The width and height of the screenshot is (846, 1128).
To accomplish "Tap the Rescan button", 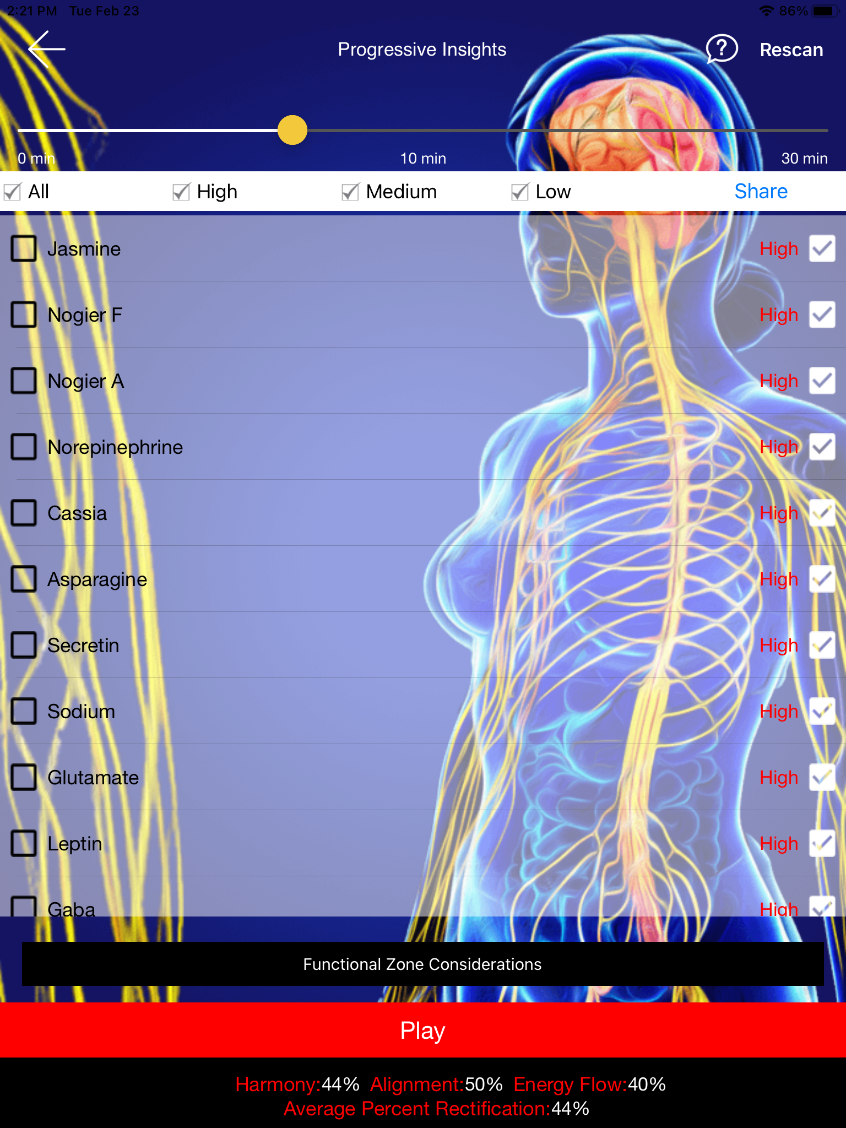I will (791, 50).
